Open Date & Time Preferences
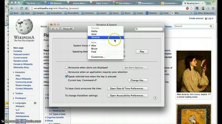 click(128, 89)
